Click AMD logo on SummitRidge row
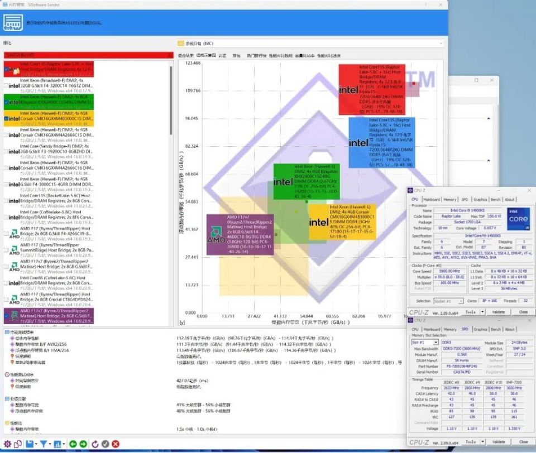The image size is (536, 453). pos(15,250)
